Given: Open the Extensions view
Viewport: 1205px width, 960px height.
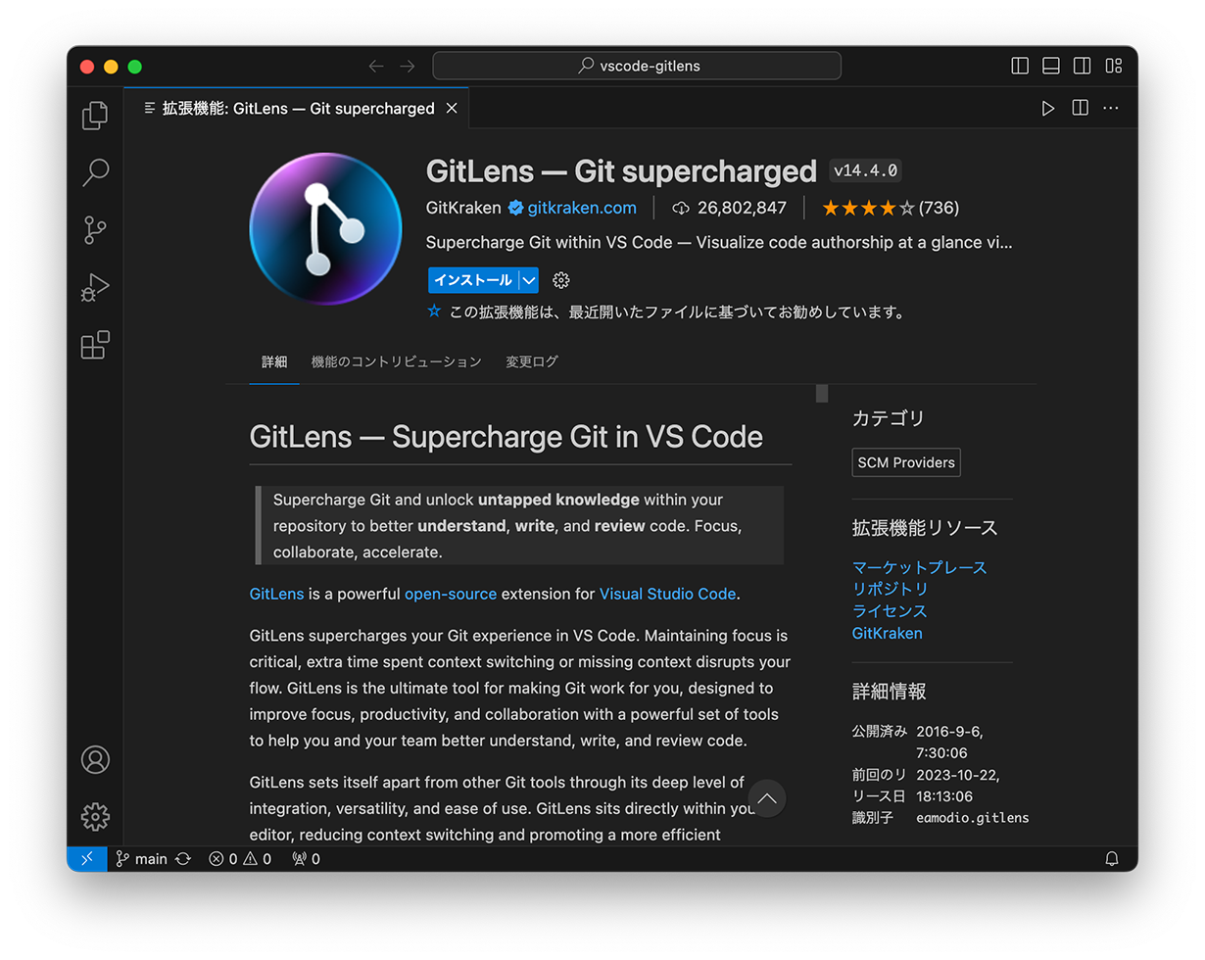Looking at the screenshot, I should (94, 345).
